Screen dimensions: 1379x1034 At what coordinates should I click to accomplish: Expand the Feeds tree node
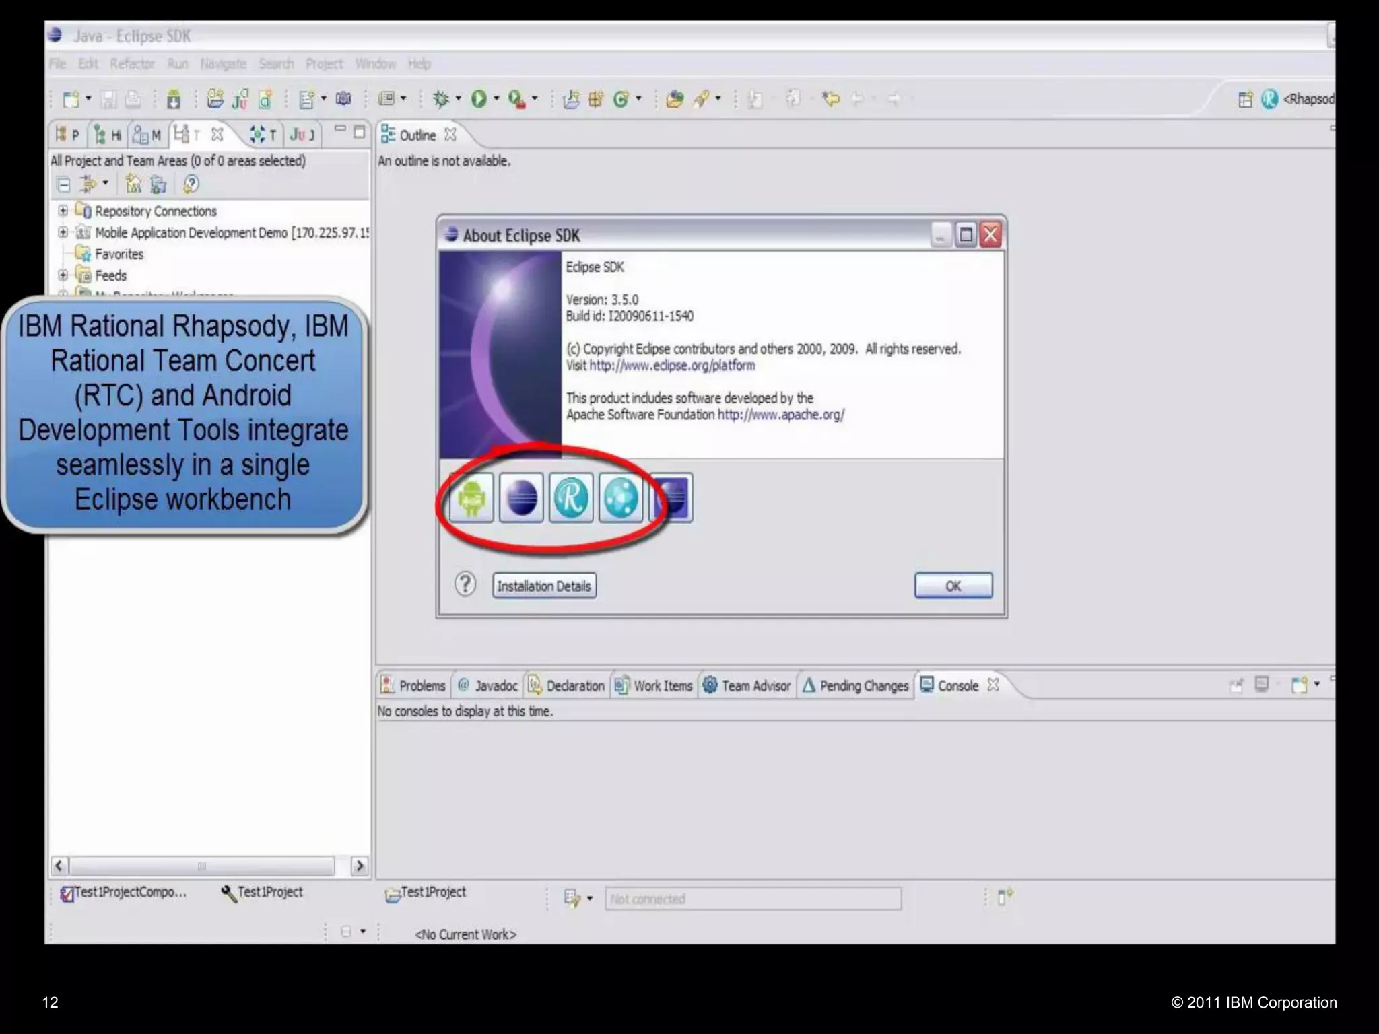click(x=63, y=275)
